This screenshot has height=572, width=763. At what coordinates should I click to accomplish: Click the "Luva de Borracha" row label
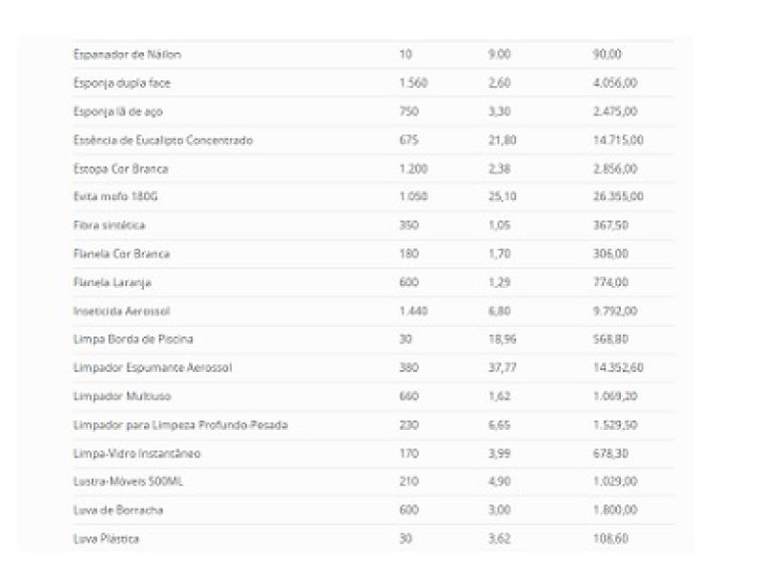[118, 510]
